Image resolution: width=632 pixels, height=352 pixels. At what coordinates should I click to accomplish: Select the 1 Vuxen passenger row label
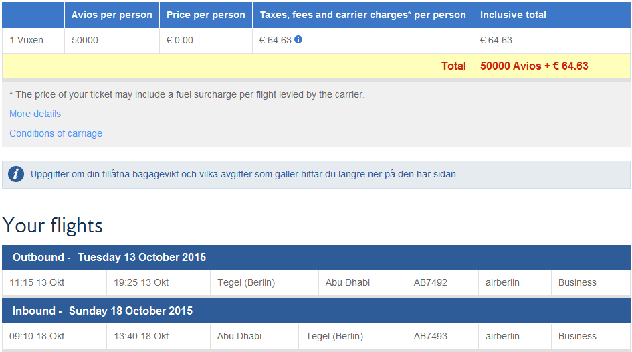pos(27,40)
